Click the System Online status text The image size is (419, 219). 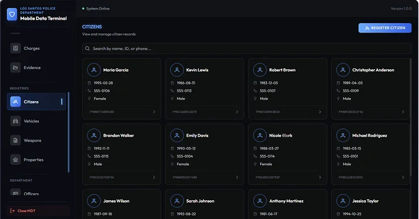[98, 9]
